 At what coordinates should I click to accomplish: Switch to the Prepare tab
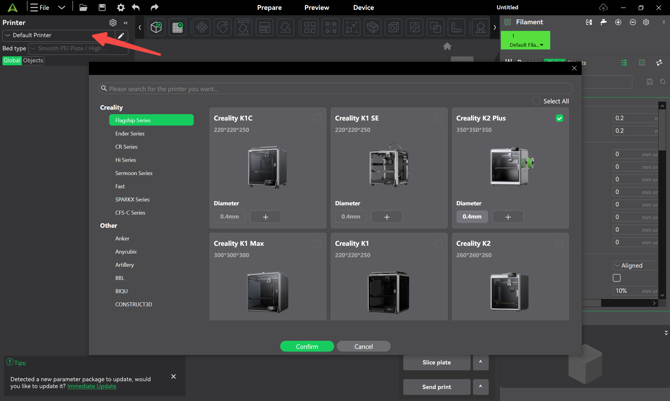269,7
